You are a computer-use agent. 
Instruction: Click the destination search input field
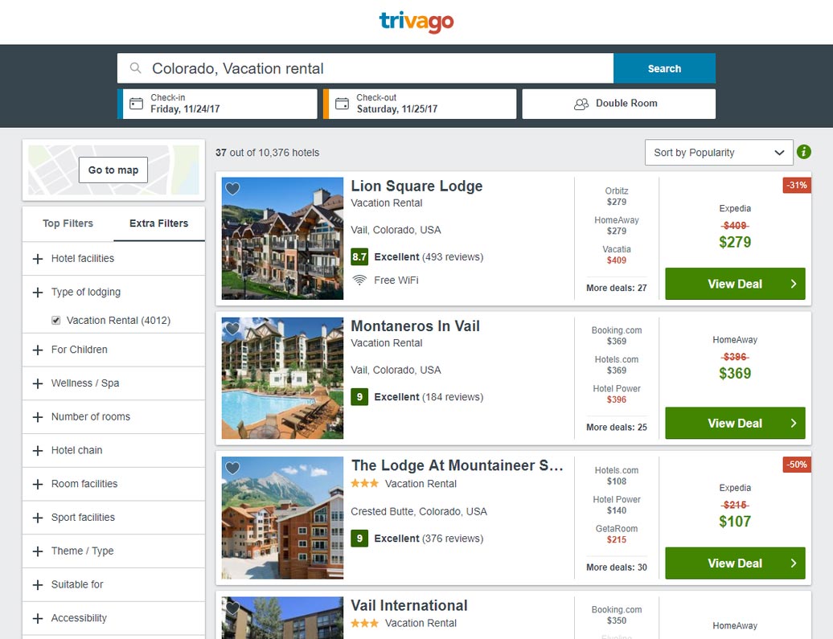pos(366,68)
